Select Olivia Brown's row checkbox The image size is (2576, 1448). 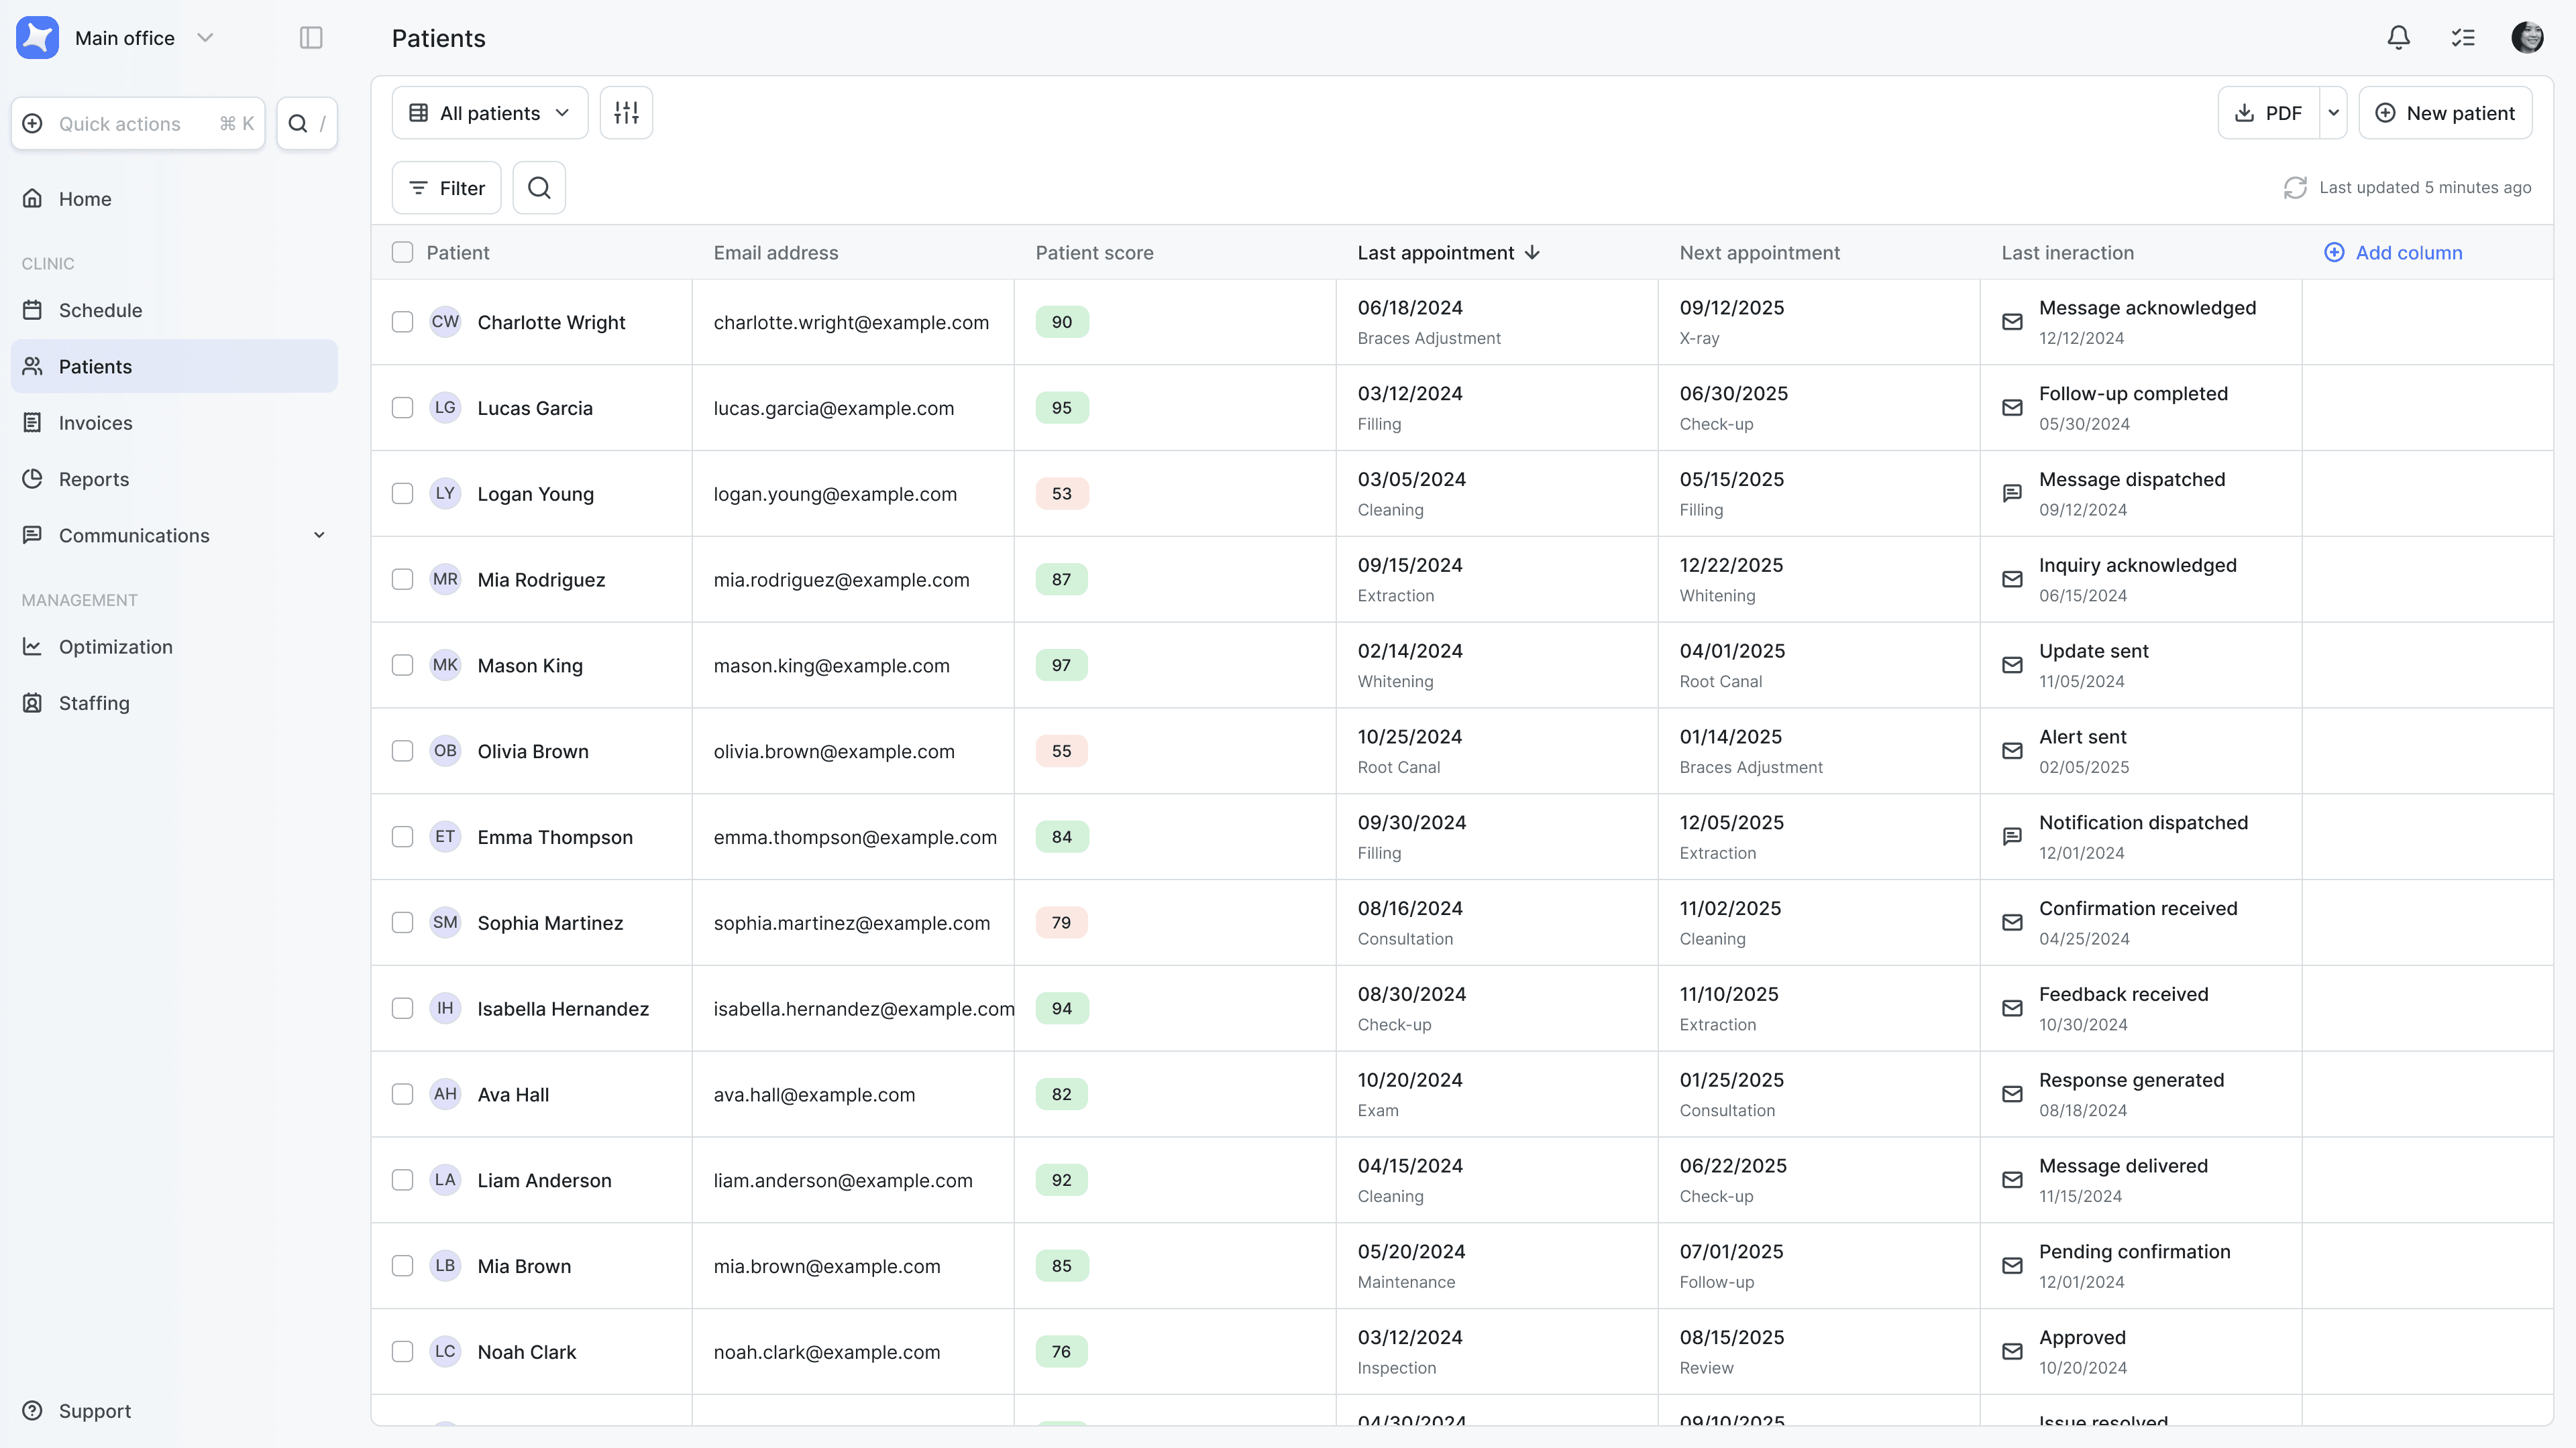click(402, 751)
